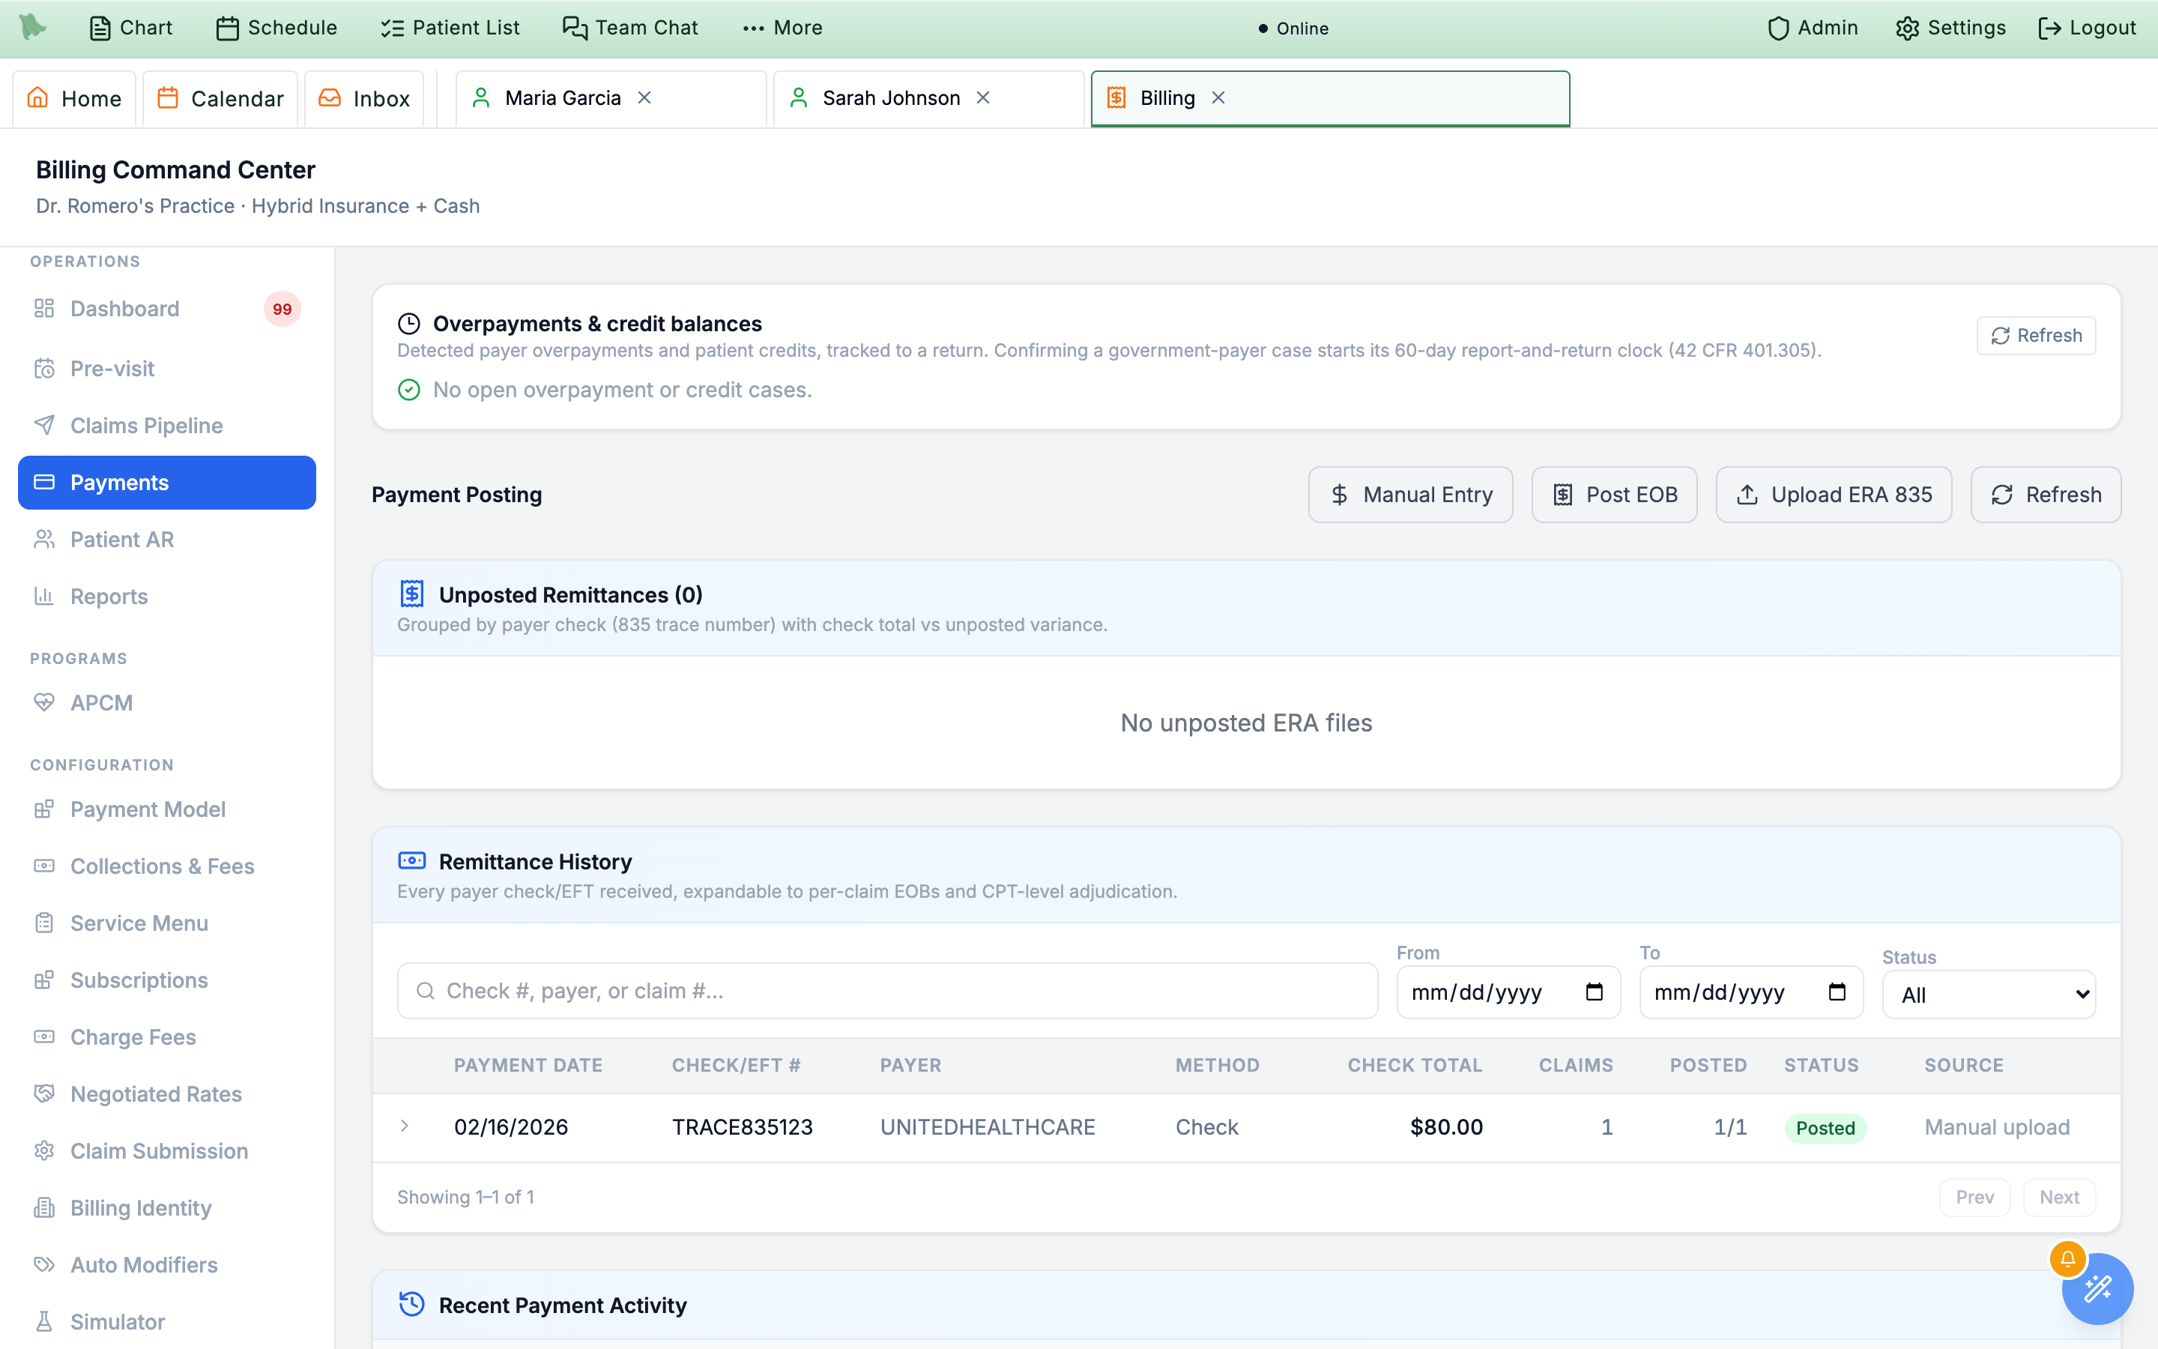Screen dimensions: 2158x1349
Task: Open the Dashboard sidebar item
Action: click(x=167, y=309)
